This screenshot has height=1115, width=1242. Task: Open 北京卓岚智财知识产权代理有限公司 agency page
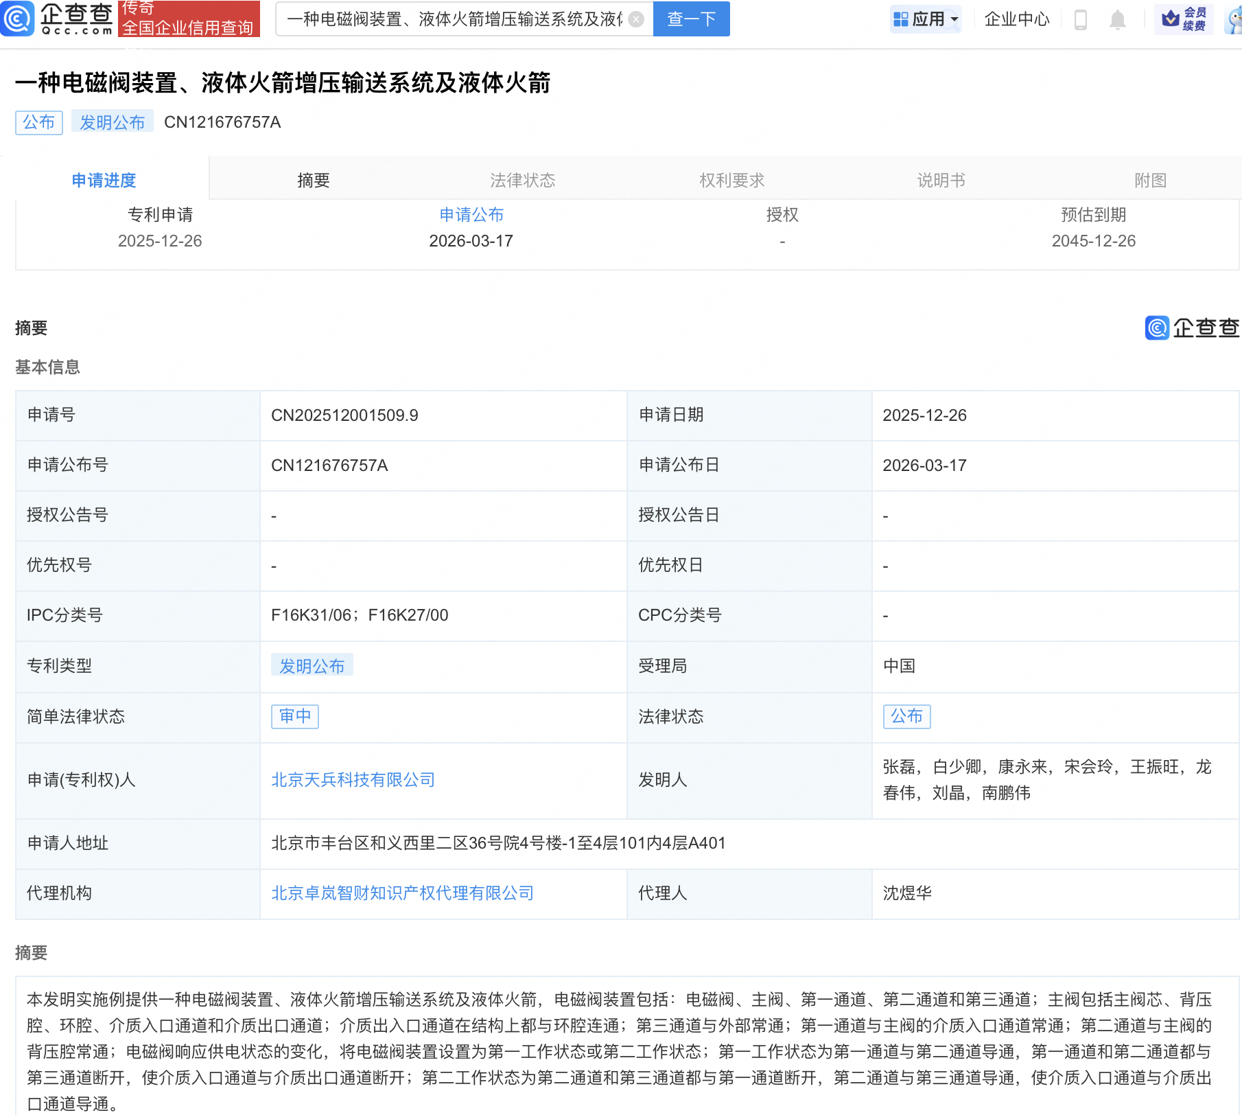point(403,893)
